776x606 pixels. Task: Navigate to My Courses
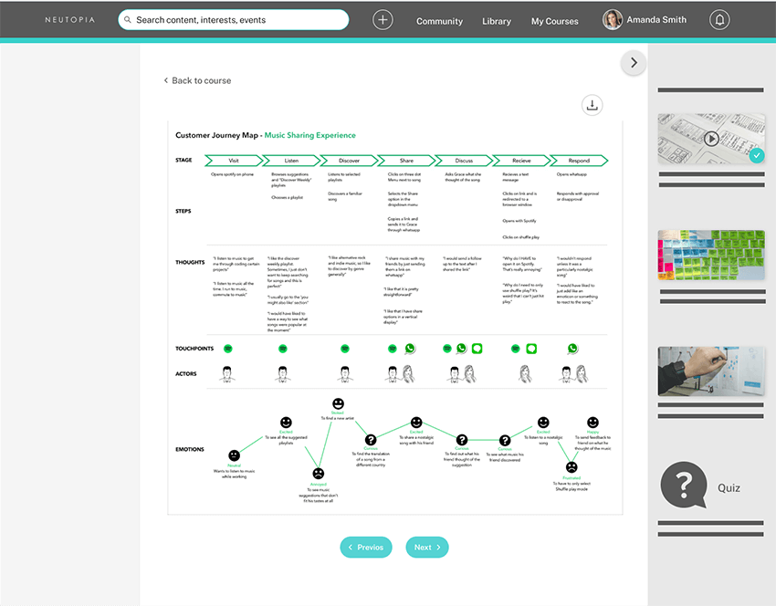click(555, 21)
